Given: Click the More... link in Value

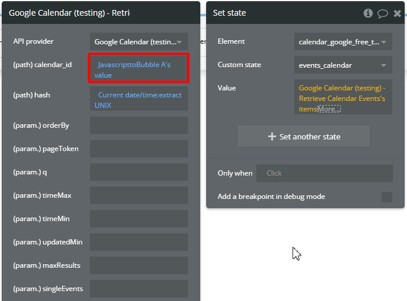Looking at the screenshot, I should click(x=329, y=109).
